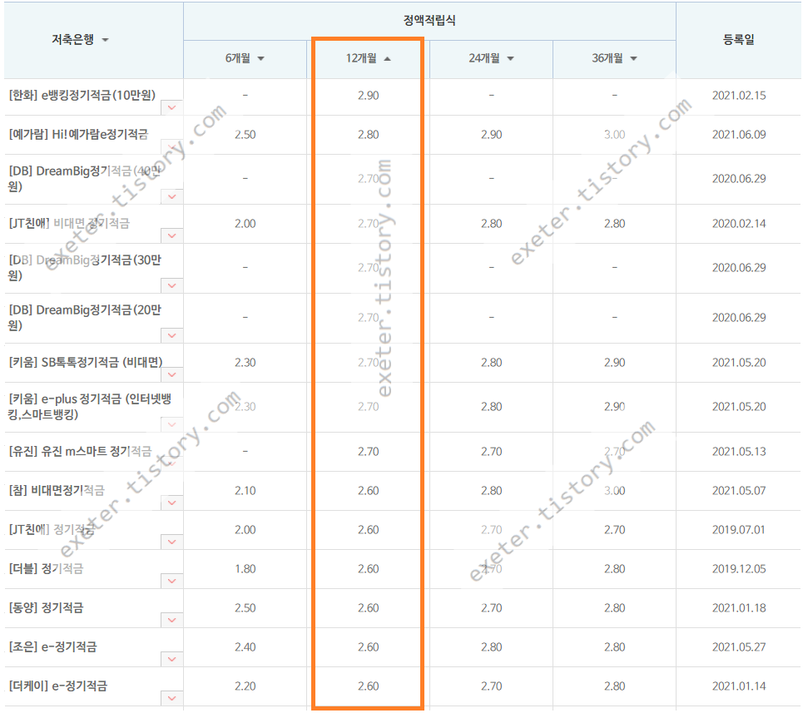Click 2.50 six-month rate in 예가람 row
Viewport: 803px width, 713px height.
245,135
